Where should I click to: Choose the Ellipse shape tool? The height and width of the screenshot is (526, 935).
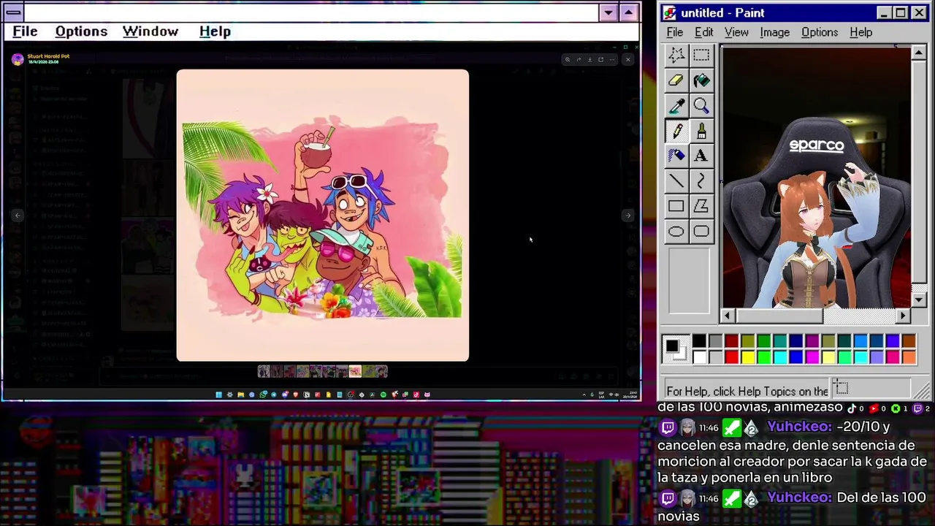click(x=676, y=232)
